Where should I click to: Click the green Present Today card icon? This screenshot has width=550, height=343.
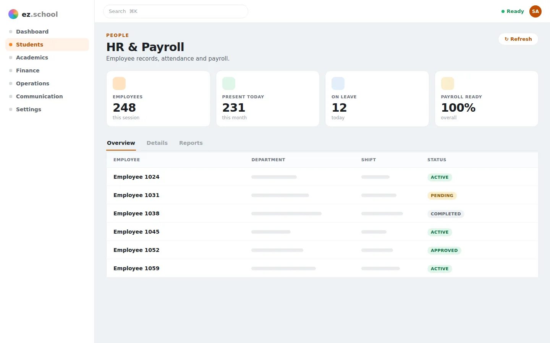tap(229, 83)
